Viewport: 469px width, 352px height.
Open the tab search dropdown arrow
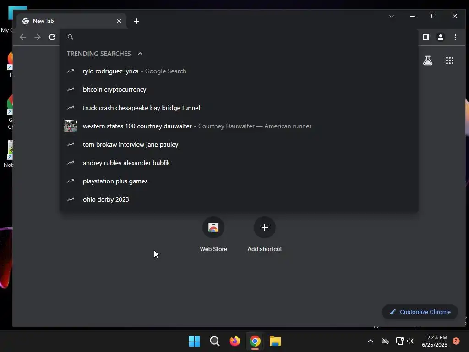point(392,16)
